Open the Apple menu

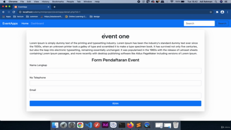pos(4,1)
